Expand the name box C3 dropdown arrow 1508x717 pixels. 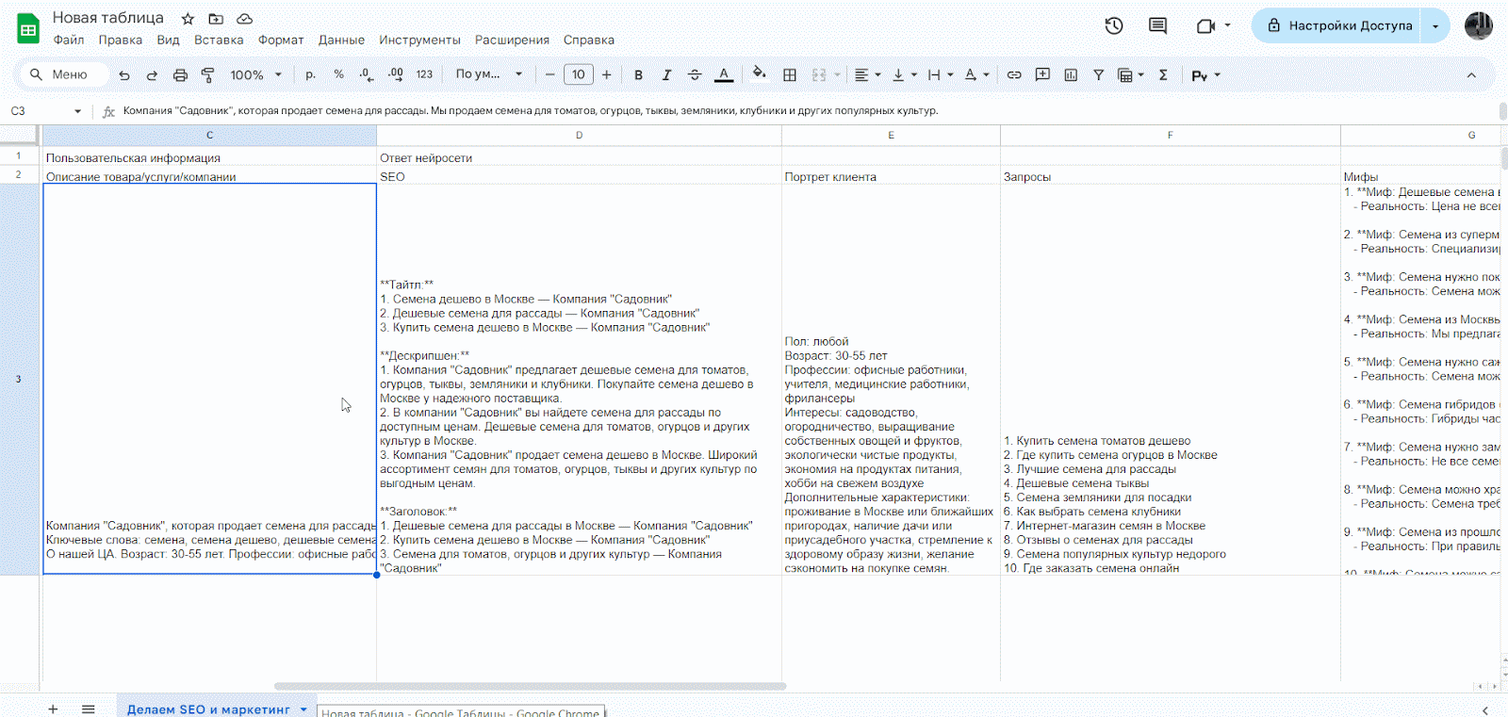click(77, 111)
